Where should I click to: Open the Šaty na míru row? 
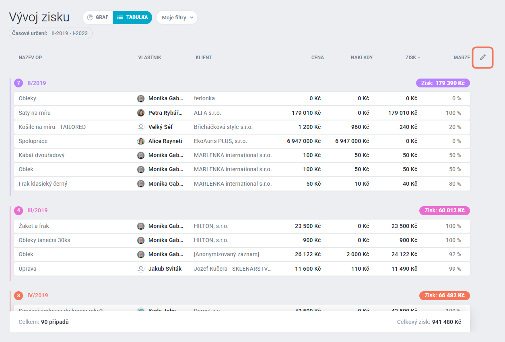(242, 113)
